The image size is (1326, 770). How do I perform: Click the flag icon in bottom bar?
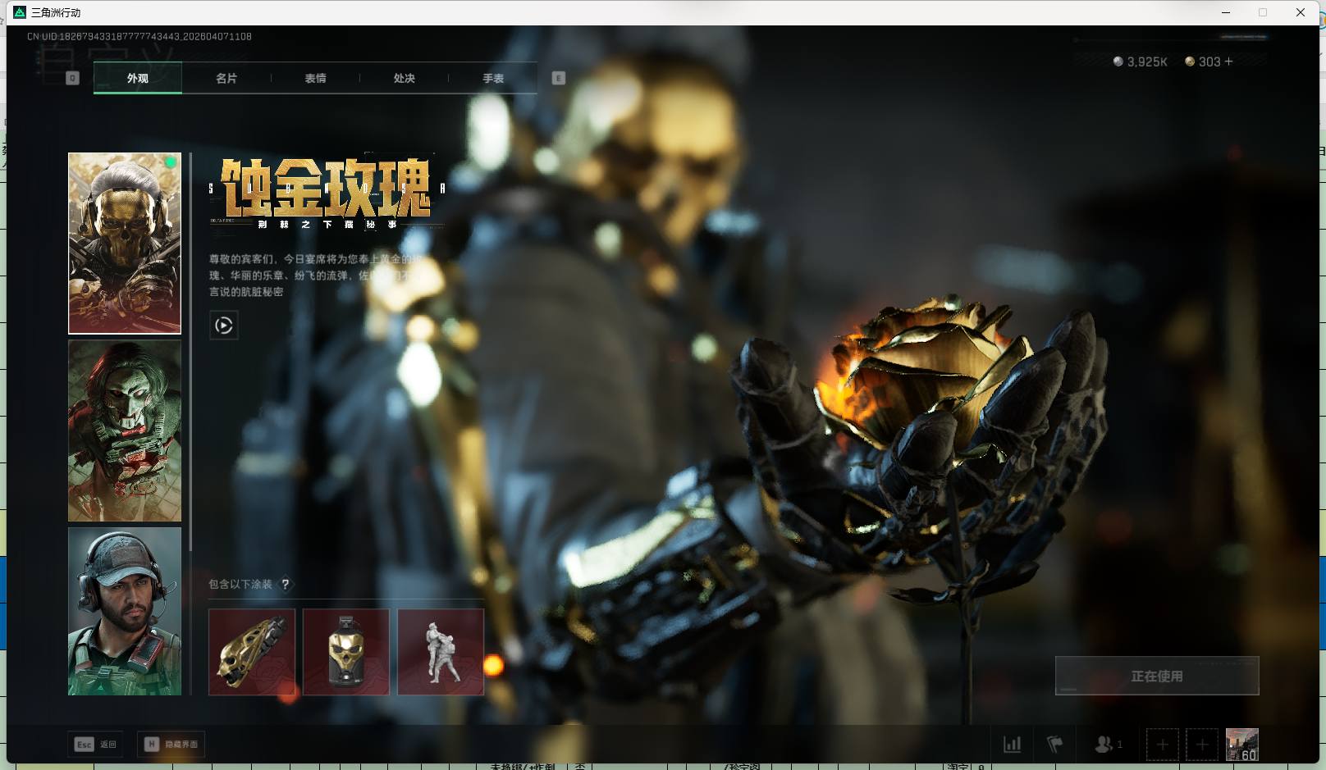(1055, 745)
